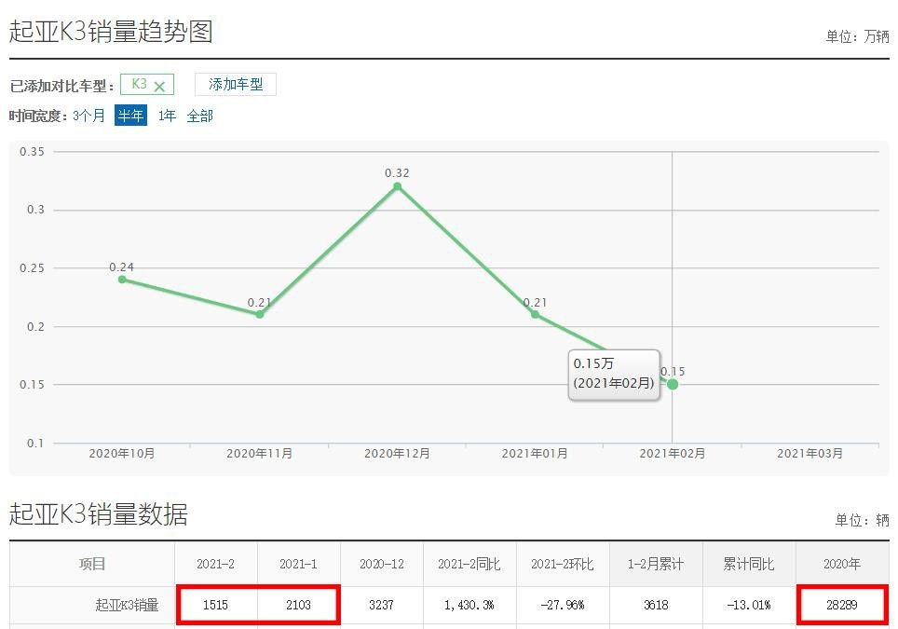This screenshot has width=898, height=629.
Task: Click the 1,430.3% year-over-year cell
Action: (469, 605)
